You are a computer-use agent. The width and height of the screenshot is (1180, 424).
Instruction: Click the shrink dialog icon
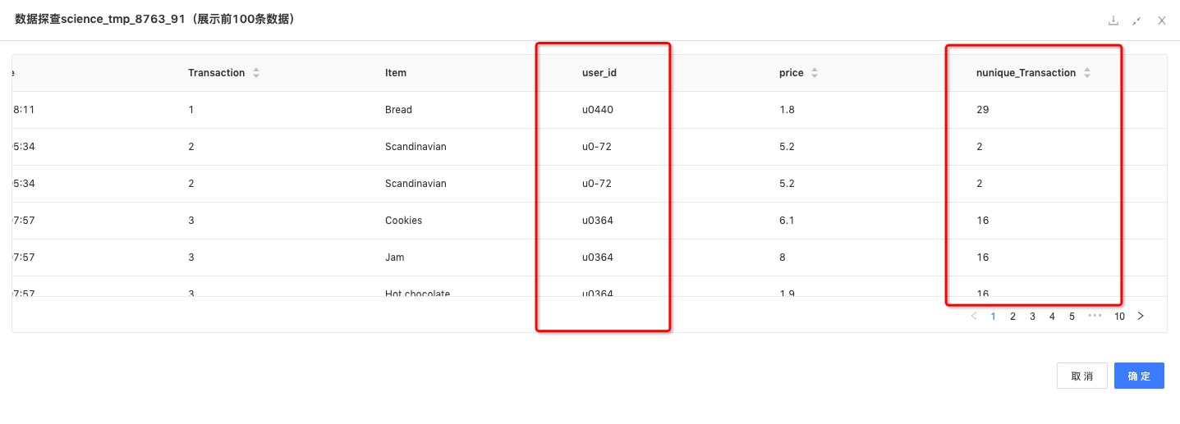click(x=1137, y=21)
